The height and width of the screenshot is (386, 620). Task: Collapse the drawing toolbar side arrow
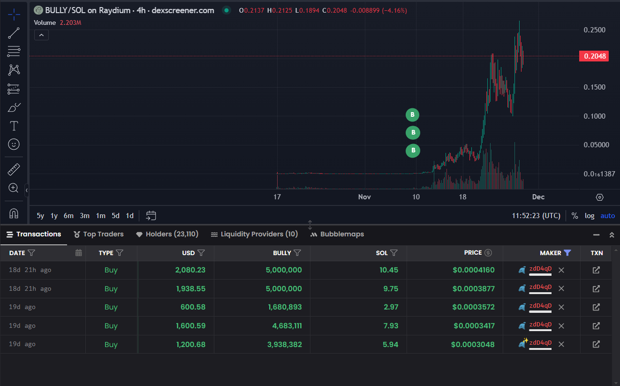pyautogui.click(x=26, y=191)
